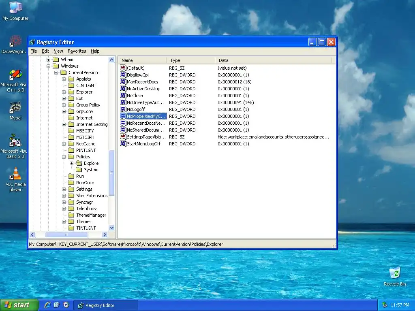Click the status bar registry path

pos(126,244)
